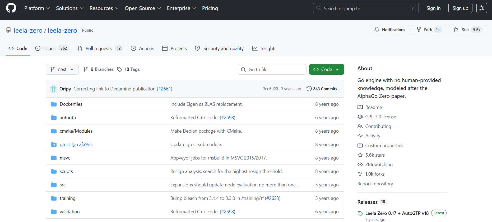Open the next branch selector dropdown
Viewport: 492px width, 222px height.
point(62,69)
